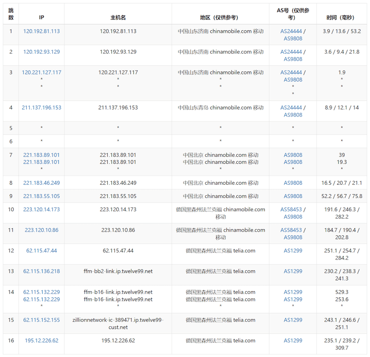Click the AS1299 link in hop 16 row
This screenshot has width=370, height=357.
[x=293, y=340]
